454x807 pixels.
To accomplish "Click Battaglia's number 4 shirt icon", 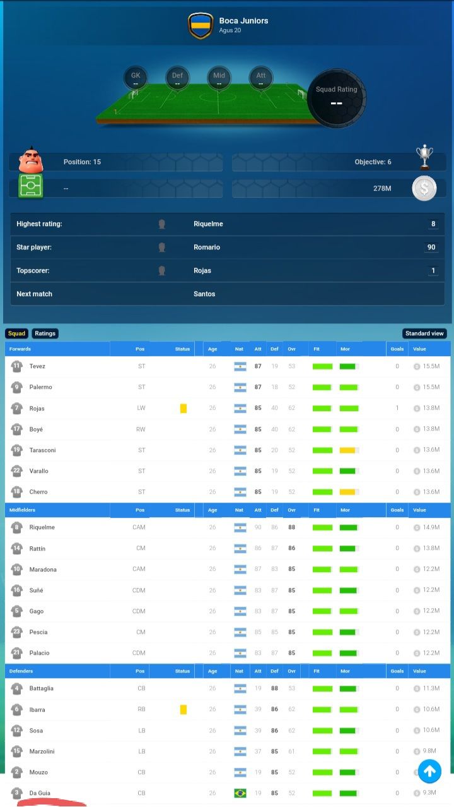I will [16, 688].
